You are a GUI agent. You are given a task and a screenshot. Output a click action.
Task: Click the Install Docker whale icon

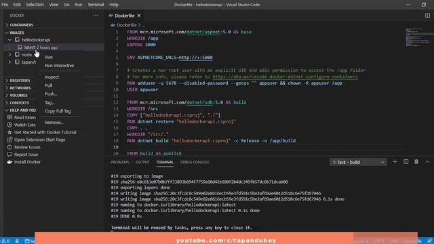9,162
